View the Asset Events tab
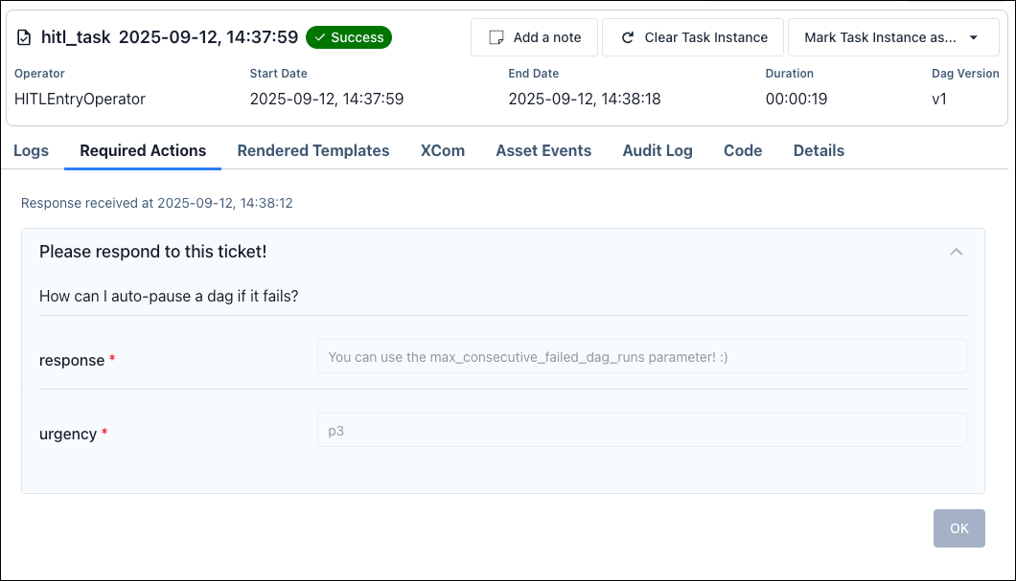Viewport: 1016px width, 581px height. click(x=543, y=150)
